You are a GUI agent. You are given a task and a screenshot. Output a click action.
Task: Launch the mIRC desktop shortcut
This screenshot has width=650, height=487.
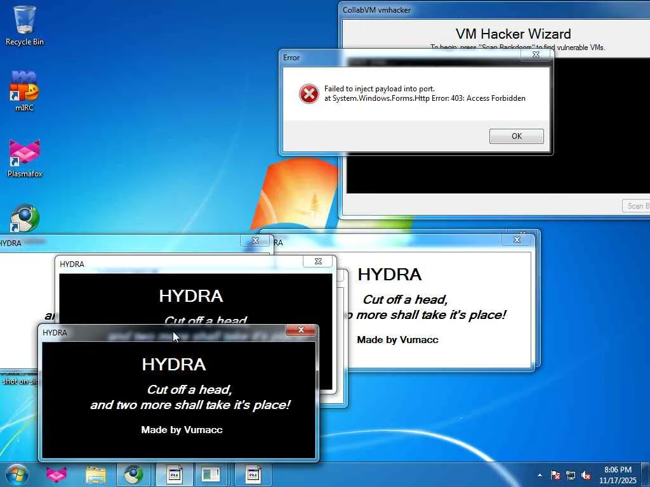click(24, 91)
